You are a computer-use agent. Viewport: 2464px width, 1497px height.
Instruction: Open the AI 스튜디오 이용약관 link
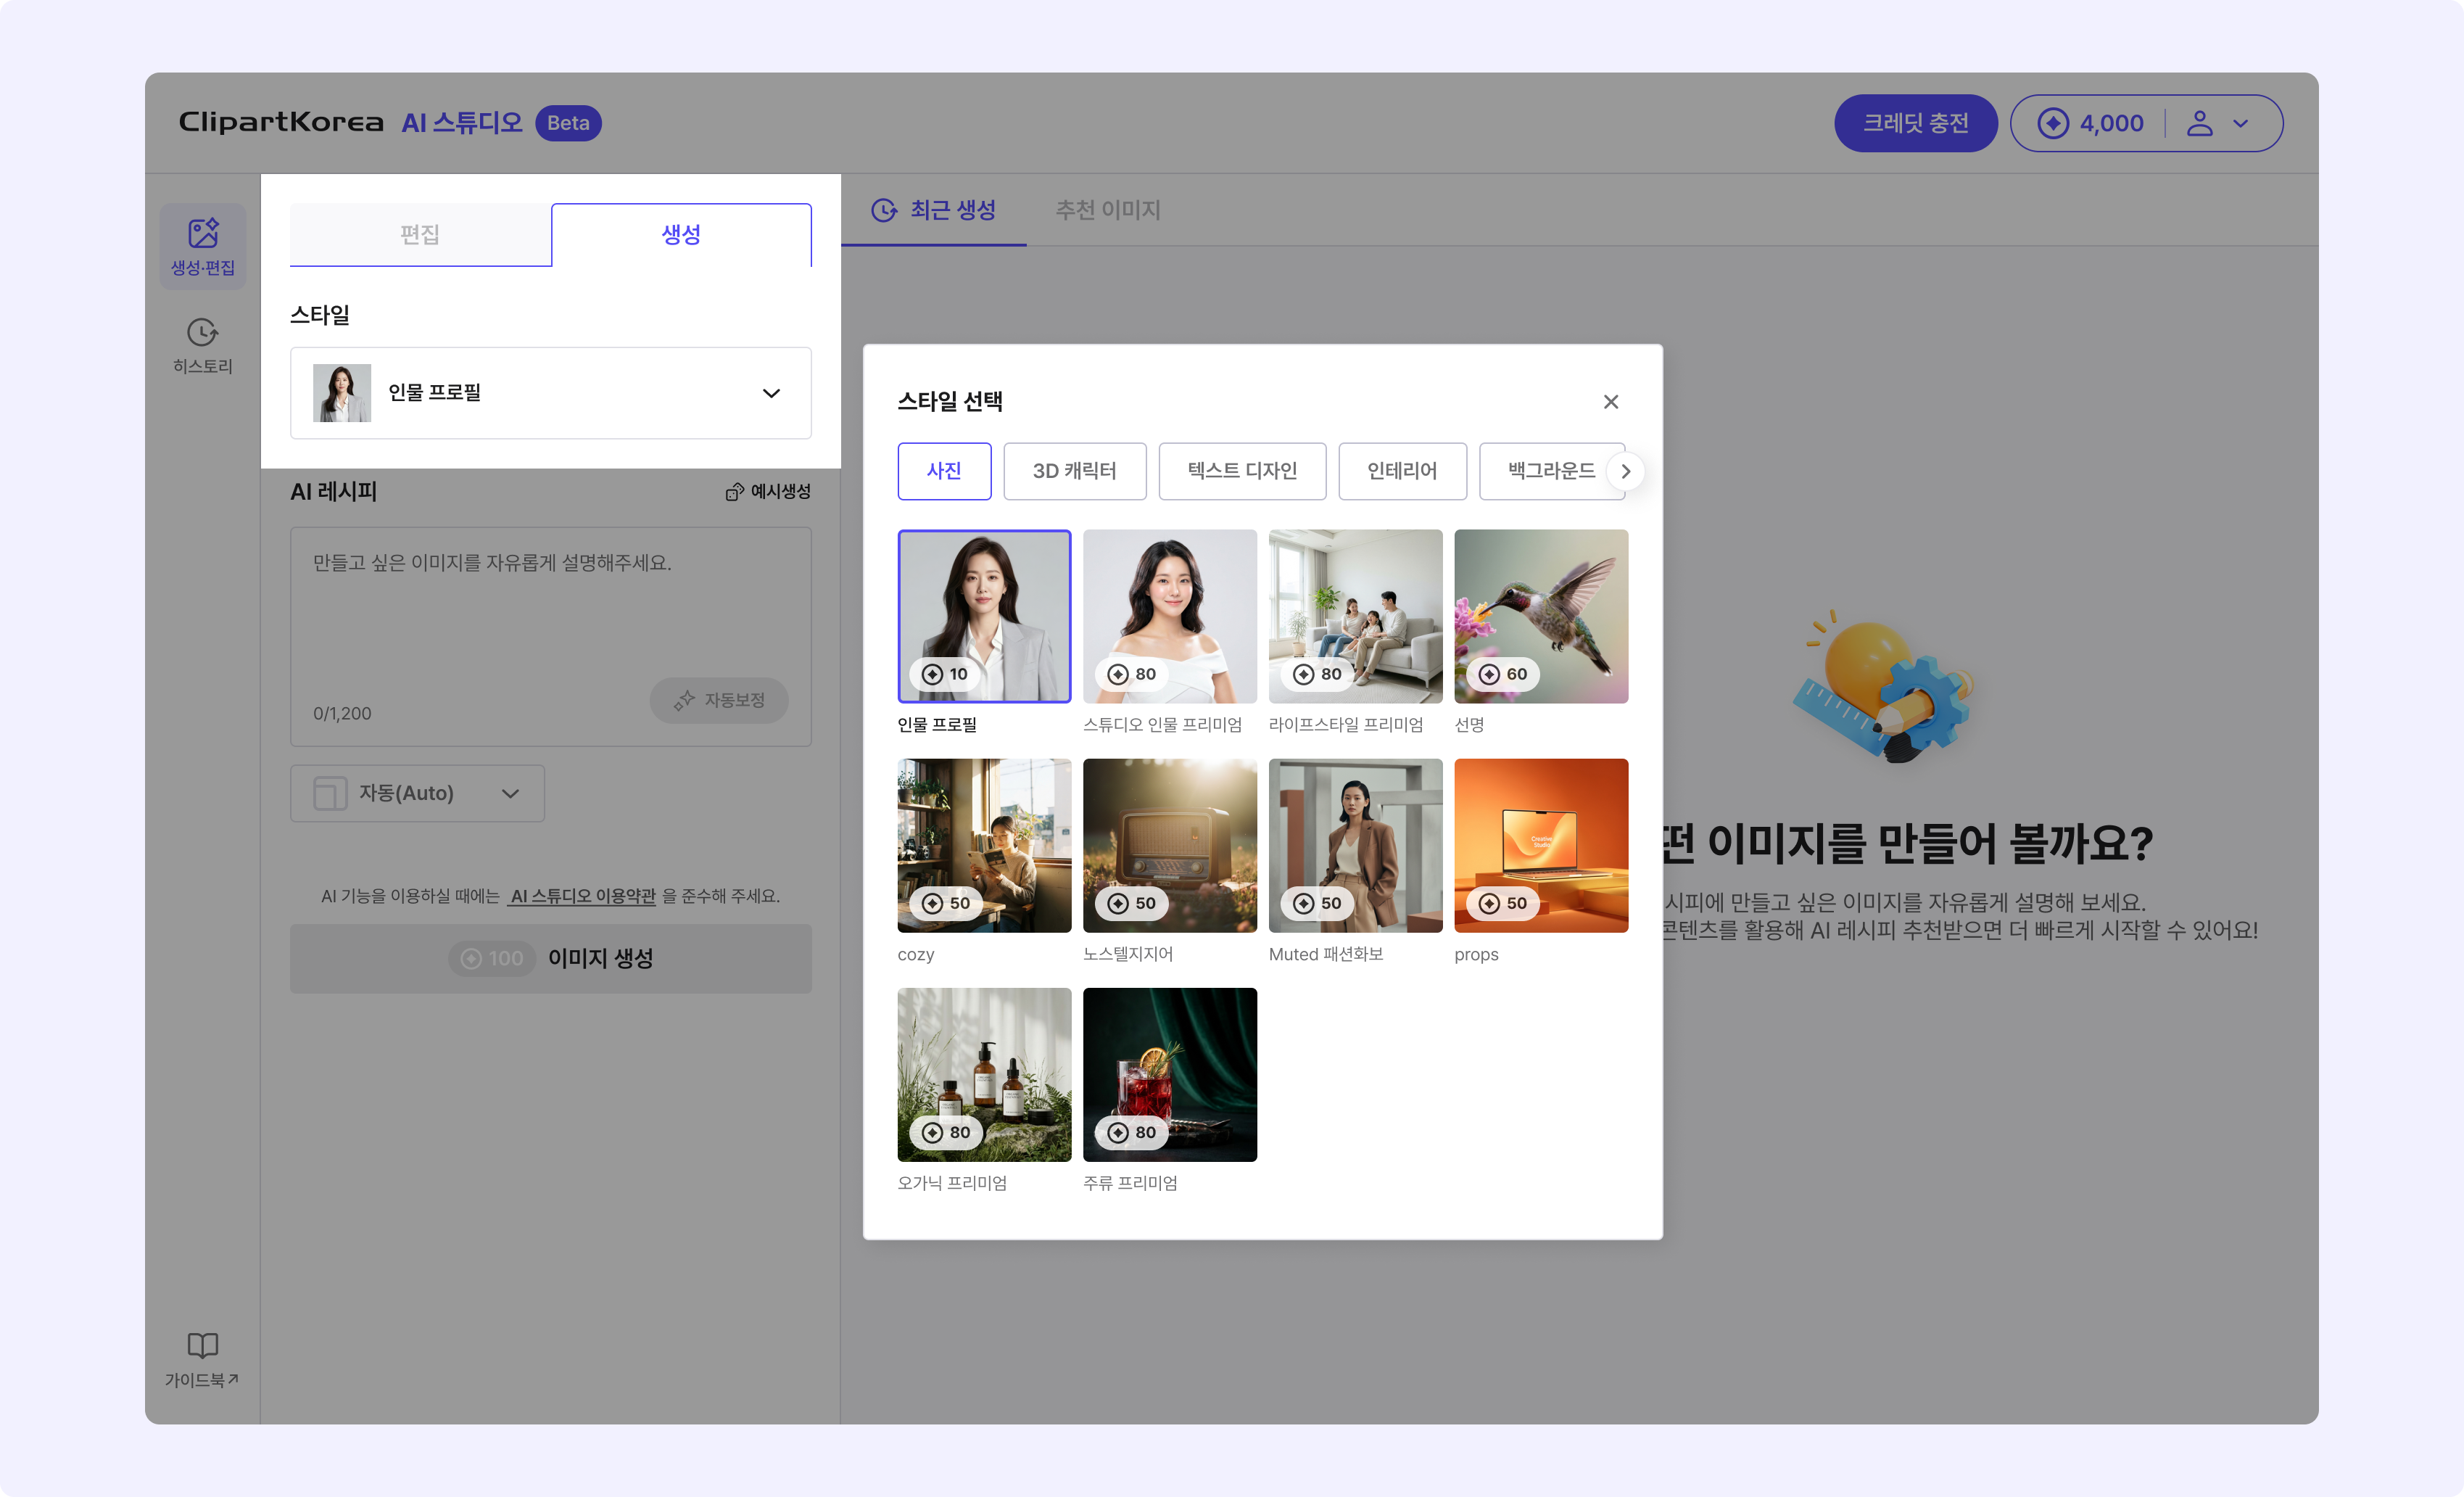point(583,896)
